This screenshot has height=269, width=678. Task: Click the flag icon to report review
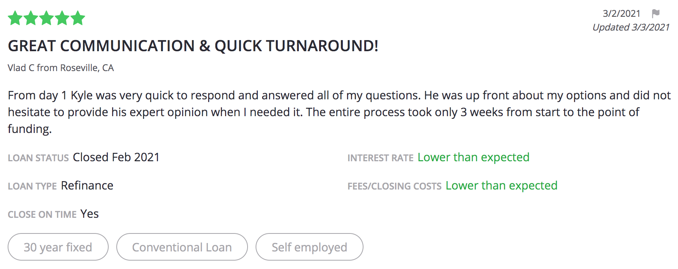[655, 14]
